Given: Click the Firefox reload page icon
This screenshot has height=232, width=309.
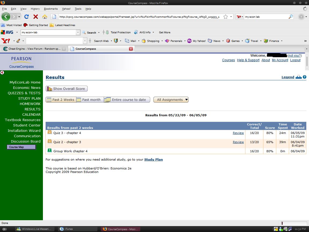Looking at the screenshot, I should pyautogui.click(x=26, y=17).
